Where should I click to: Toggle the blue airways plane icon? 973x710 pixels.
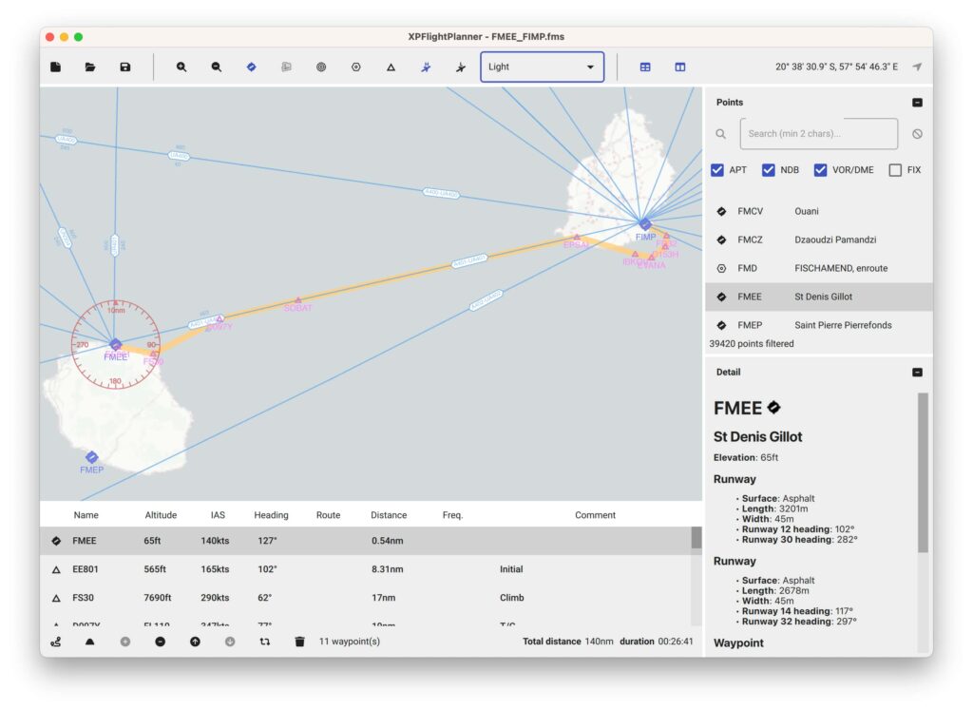(426, 67)
